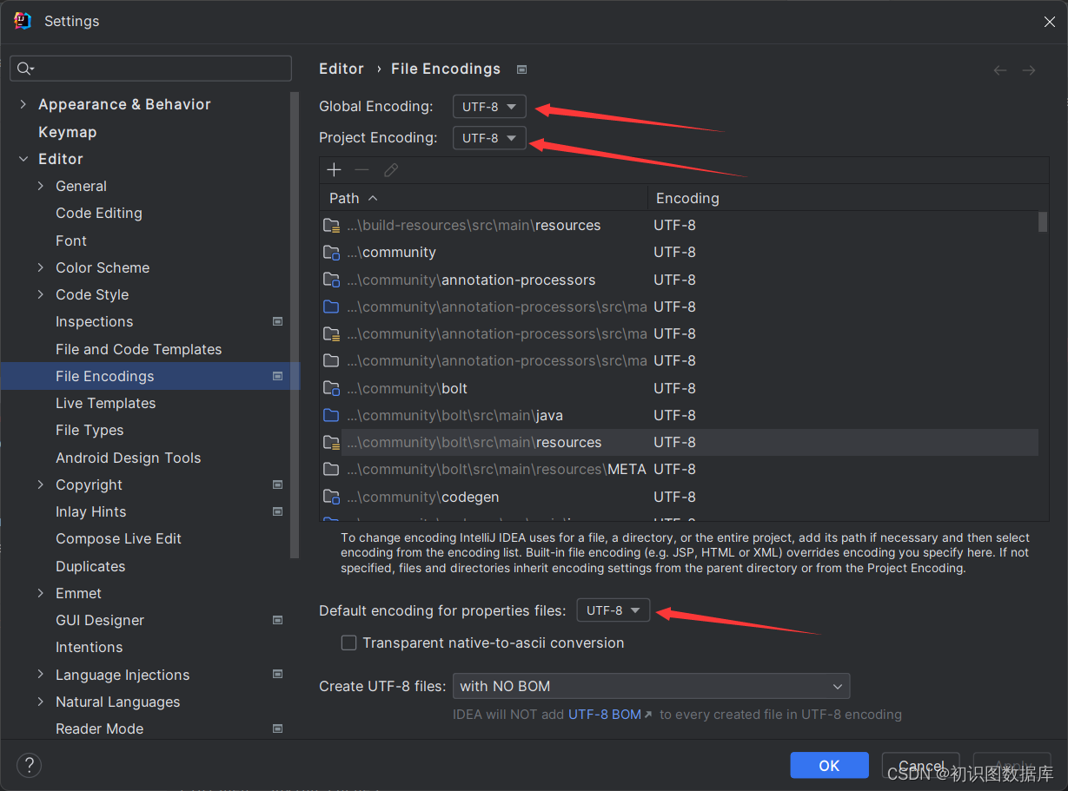Click project-level icon on GUI Designer row
Image resolution: width=1068 pixels, height=791 pixels.
(278, 620)
